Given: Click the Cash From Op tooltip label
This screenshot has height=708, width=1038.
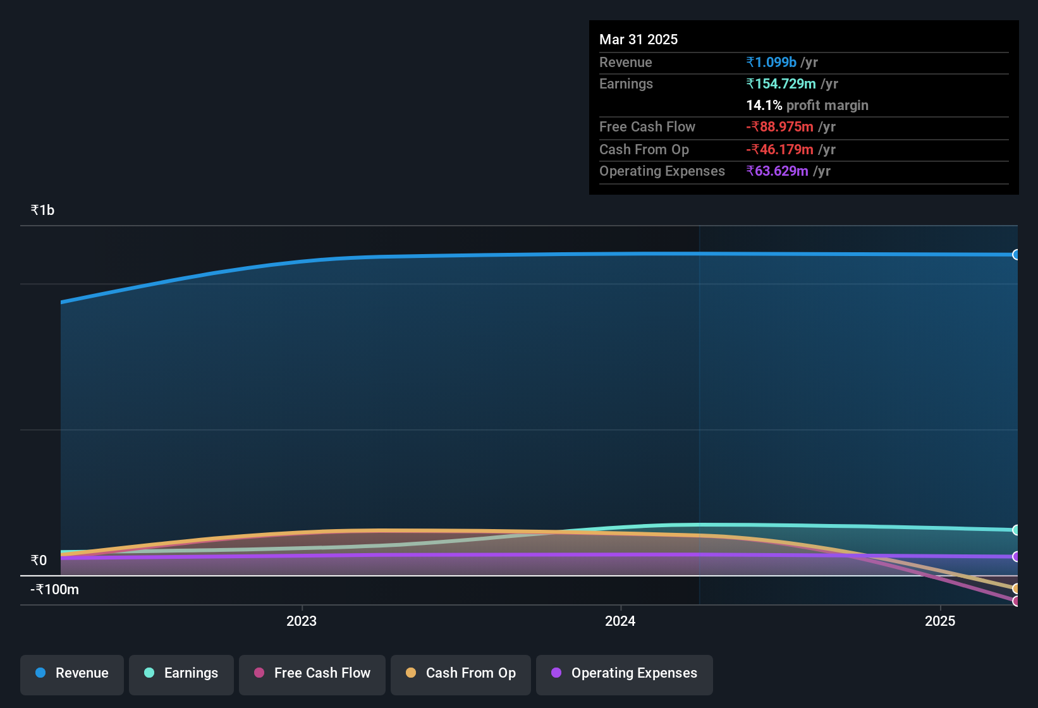Looking at the screenshot, I should 644,149.
